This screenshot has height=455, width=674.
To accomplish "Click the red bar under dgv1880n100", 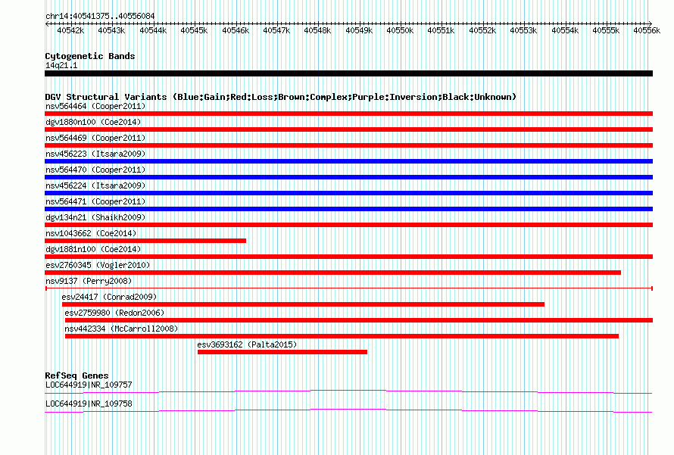I will pos(348,129).
